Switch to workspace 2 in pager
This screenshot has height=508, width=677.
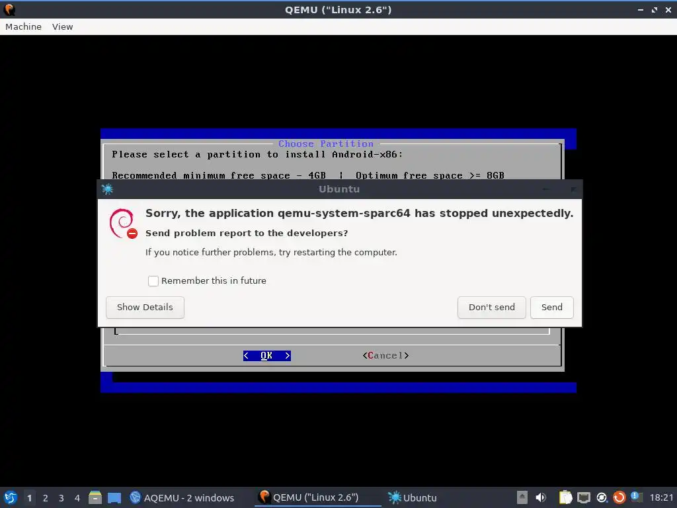pyautogui.click(x=46, y=497)
